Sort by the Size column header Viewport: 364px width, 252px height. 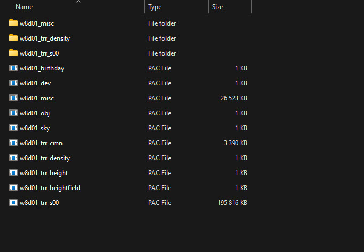[218, 7]
